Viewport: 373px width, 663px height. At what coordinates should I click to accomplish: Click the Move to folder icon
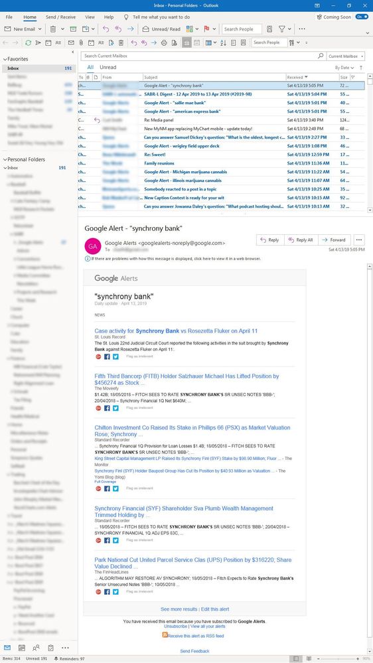[86, 29]
